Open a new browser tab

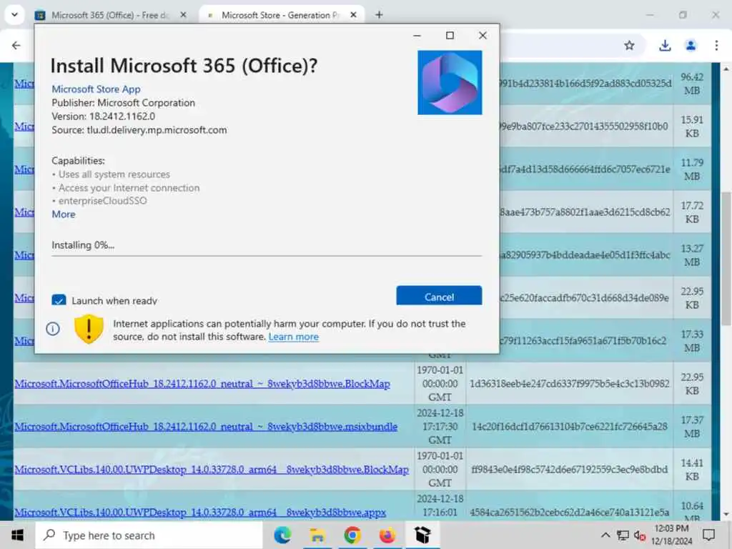379,15
